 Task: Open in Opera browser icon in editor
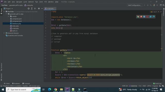click(x=147, y=17)
